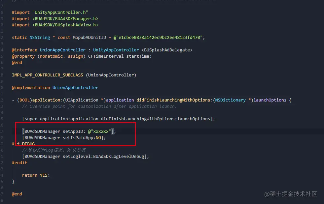Click the launchOptions parameter in the signature

270,100
